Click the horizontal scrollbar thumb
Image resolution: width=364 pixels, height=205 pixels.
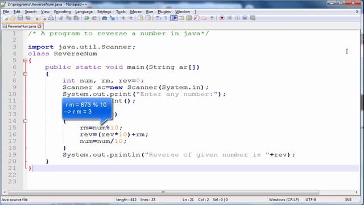[x=163, y=192]
